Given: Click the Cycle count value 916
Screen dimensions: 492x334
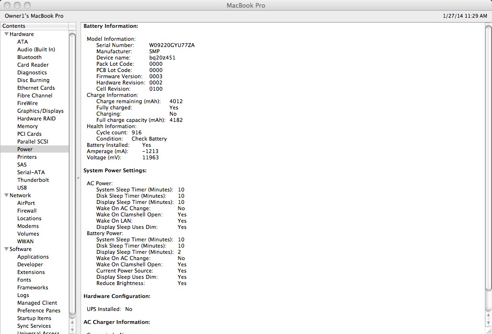Looking at the screenshot, I should coord(136,132).
